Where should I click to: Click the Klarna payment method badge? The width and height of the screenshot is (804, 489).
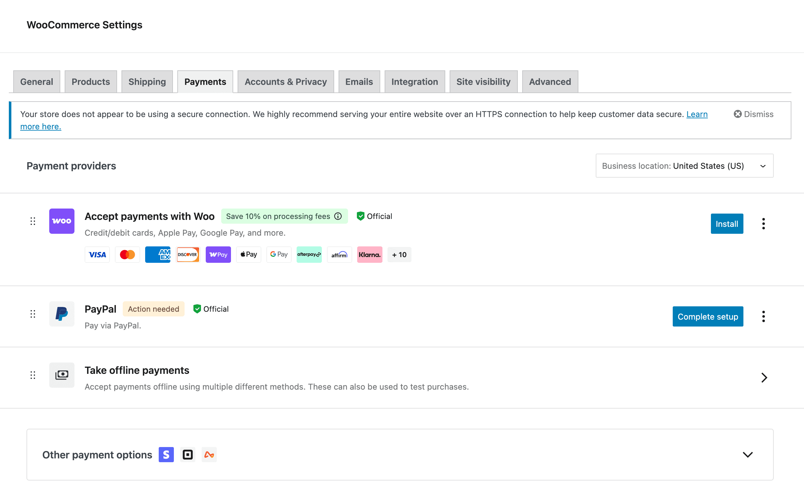(369, 255)
